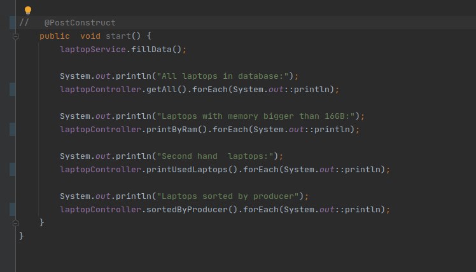Click the "Laptops sorted by producer" string

tap(228, 196)
